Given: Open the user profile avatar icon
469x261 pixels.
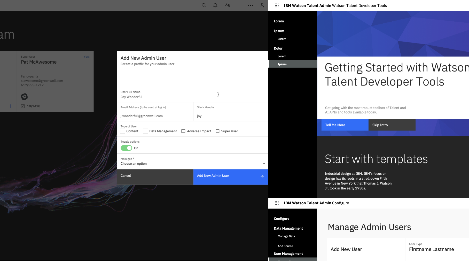Looking at the screenshot, I should pos(262,5).
